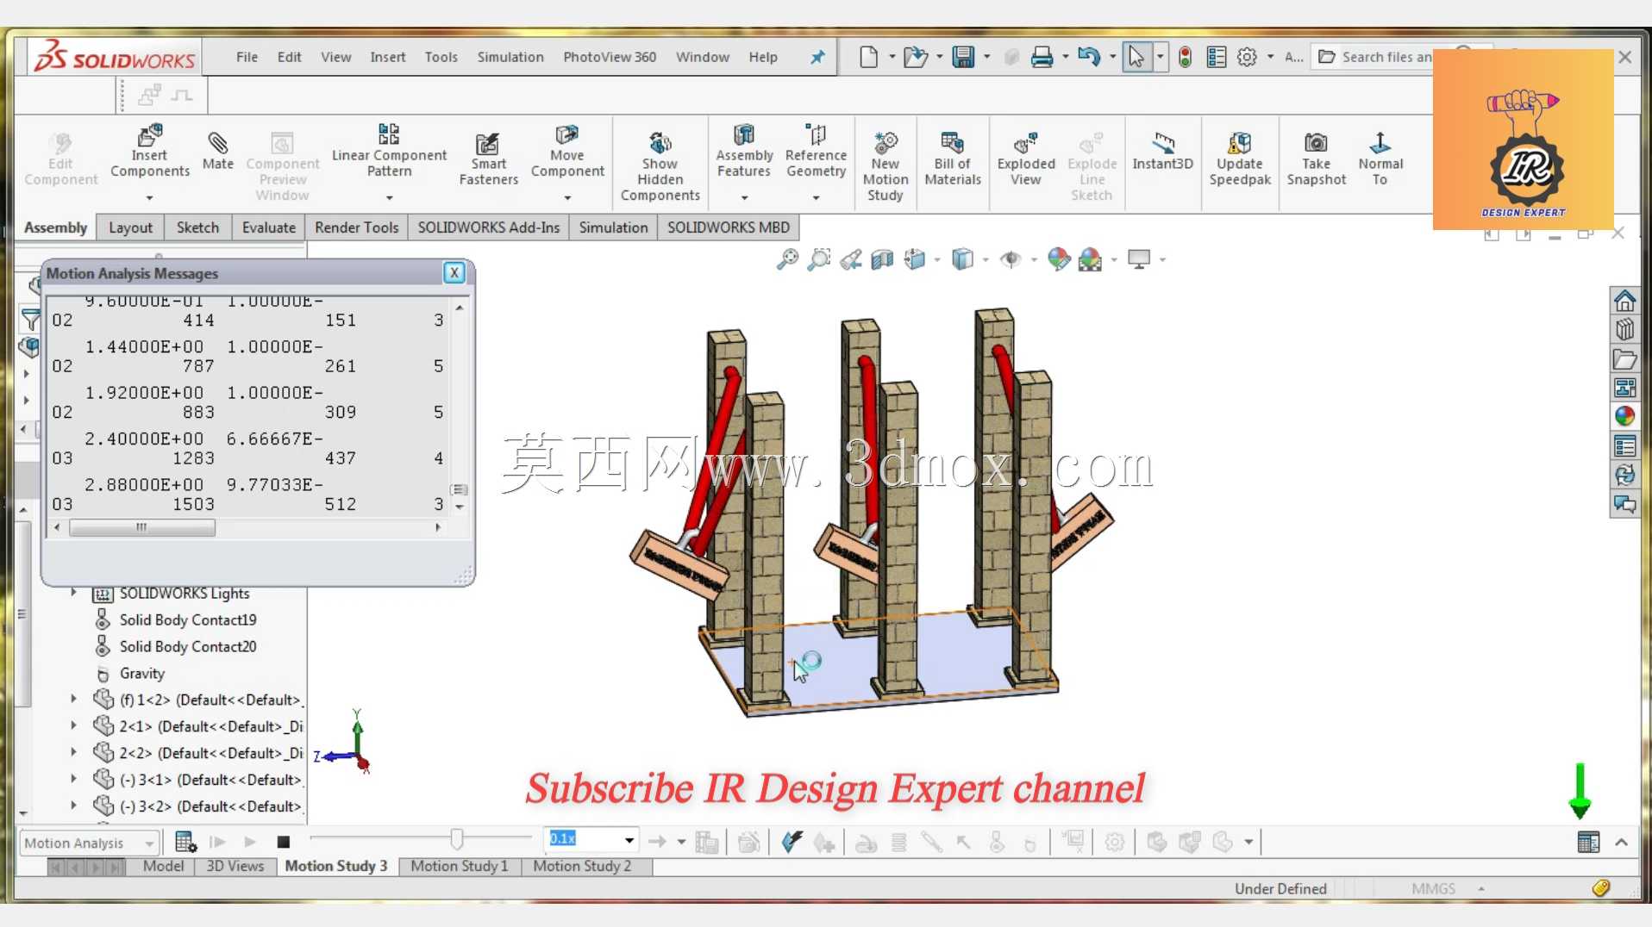Viewport: 1652px width, 927px height.
Task: Click the messages horizontal scrollbar thumb
Action: click(x=142, y=527)
